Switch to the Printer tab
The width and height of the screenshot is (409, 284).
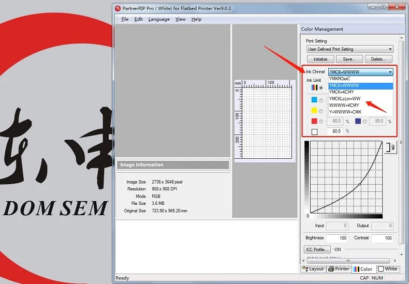[x=339, y=269]
